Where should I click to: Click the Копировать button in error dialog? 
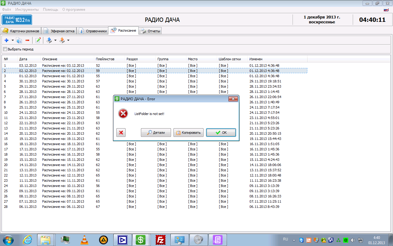click(x=189, y=133)
